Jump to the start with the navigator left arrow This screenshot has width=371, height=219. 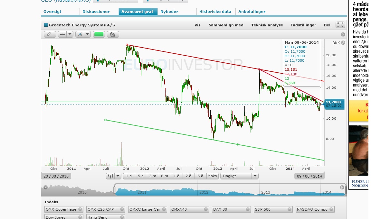coord(45,187)
